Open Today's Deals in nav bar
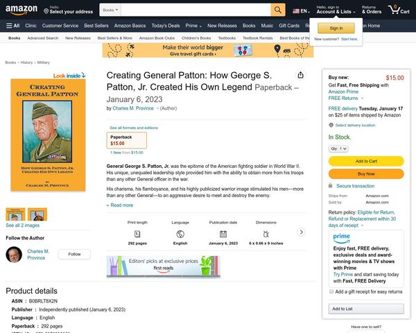416x333 pixels. click(x=166, y=26)
